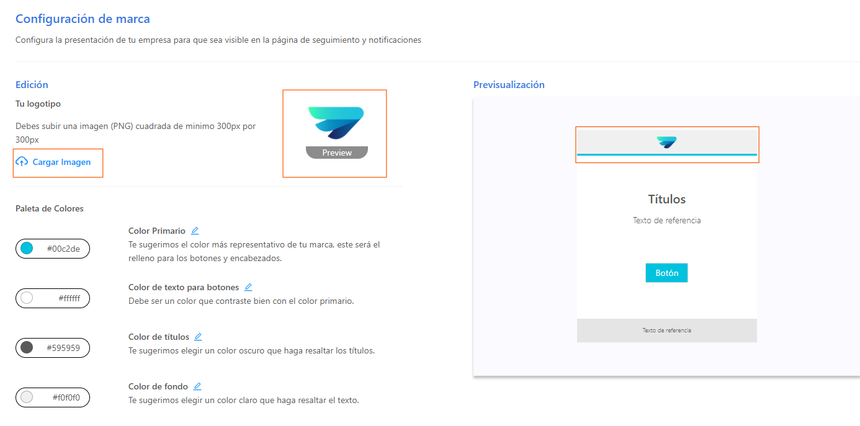
Task: Click the gray Preview label under the logo
Action: click(x=337, y=153)
